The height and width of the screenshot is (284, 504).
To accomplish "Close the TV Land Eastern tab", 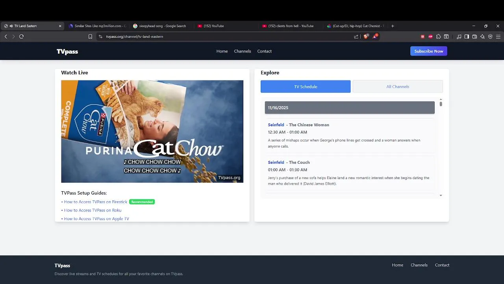I will point(60,26).
